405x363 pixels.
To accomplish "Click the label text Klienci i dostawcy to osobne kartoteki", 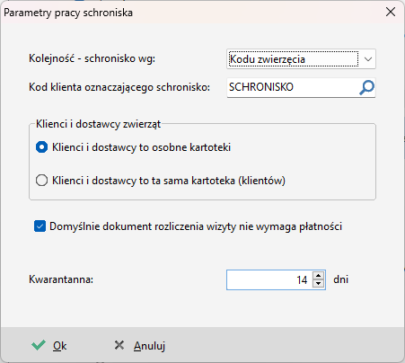I will 141,147.
